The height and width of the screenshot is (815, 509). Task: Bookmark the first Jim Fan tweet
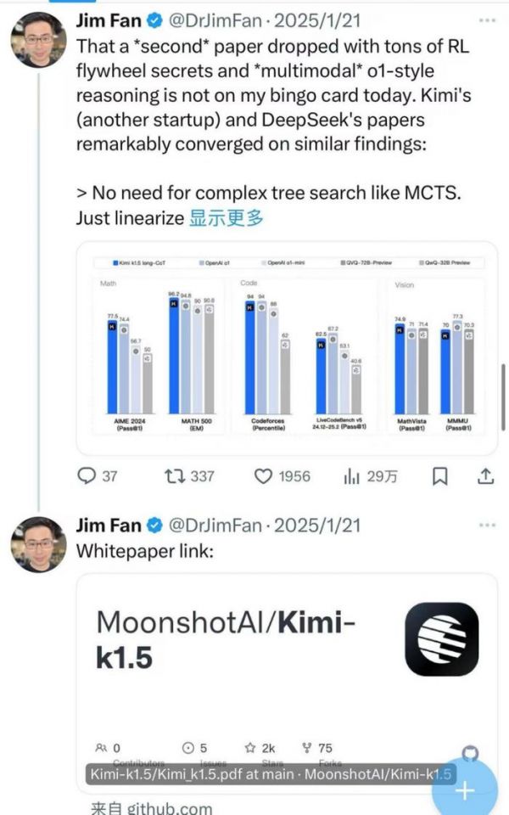click(x=440, y=476)
